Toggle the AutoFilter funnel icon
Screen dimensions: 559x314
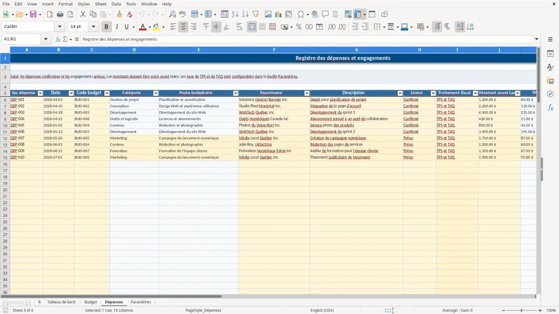pos(256,14)
